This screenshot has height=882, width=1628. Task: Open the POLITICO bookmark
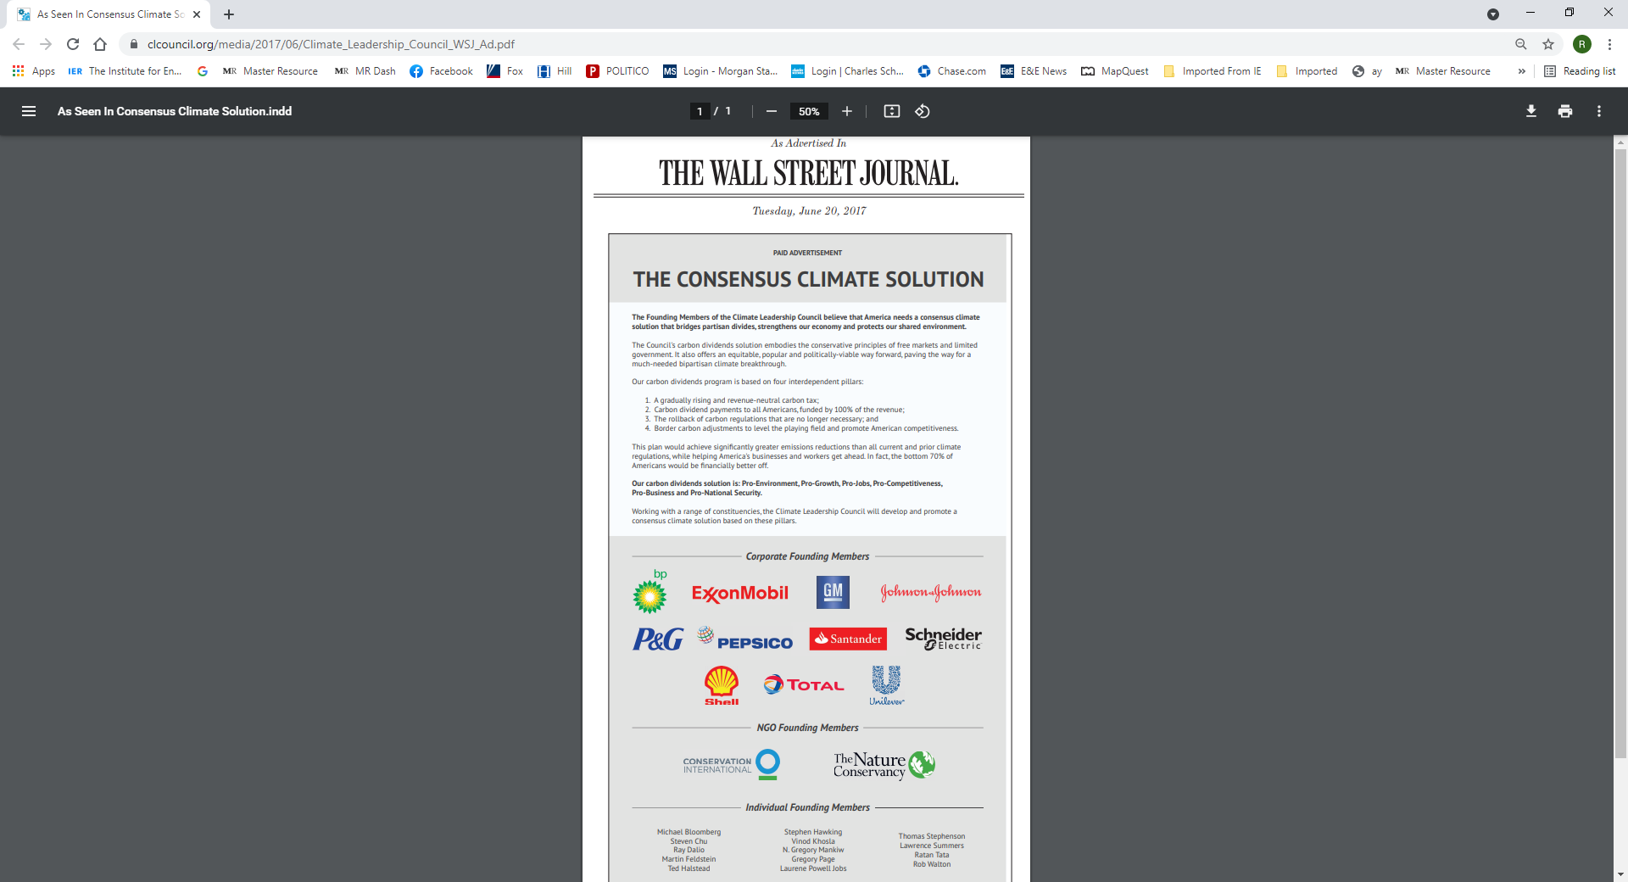pyautogui.click(x=617, y=71)
